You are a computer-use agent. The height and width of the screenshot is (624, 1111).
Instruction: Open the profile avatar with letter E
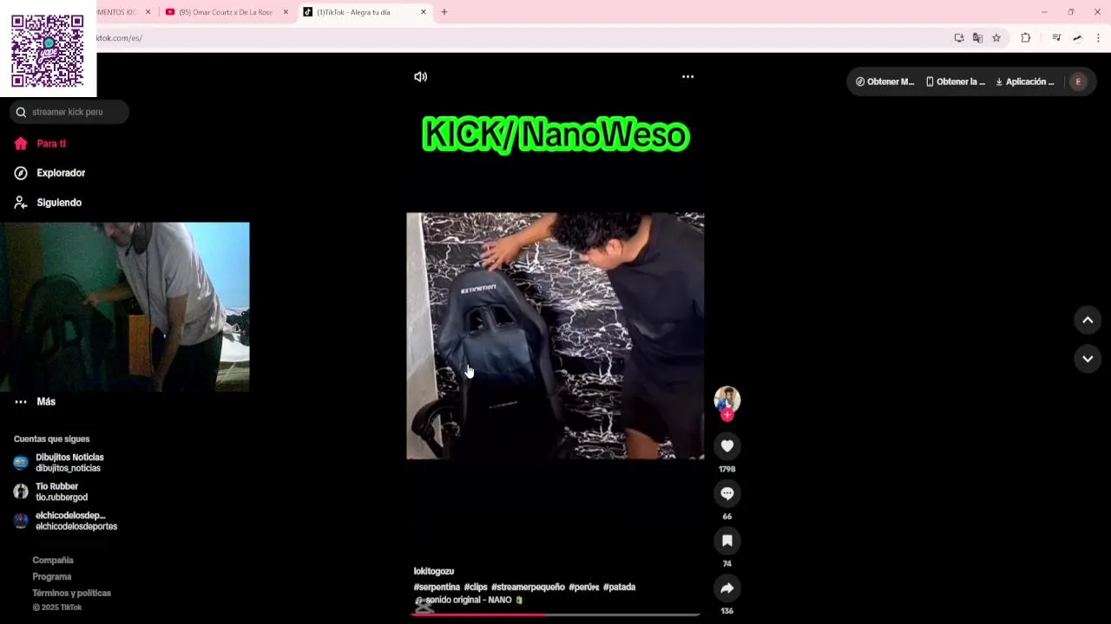(1078, 81)
